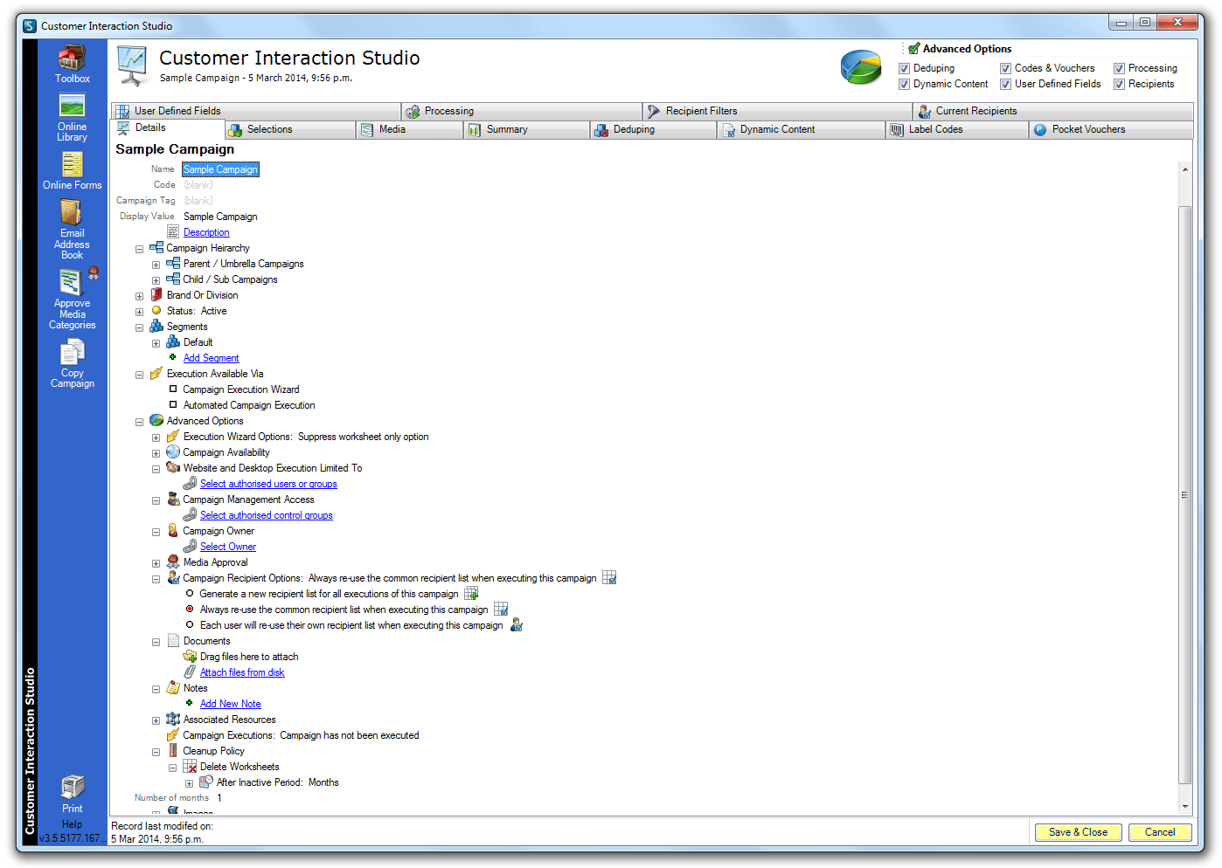Toggle the User Defined Fields checkbox
This screenshot has height=868, width=1222.
tap(1006, 85)
